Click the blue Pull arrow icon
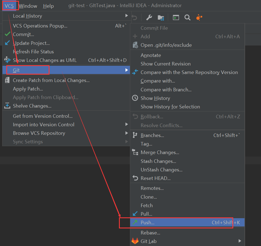This screenshot has height=246, width=261. click(135, 214)
